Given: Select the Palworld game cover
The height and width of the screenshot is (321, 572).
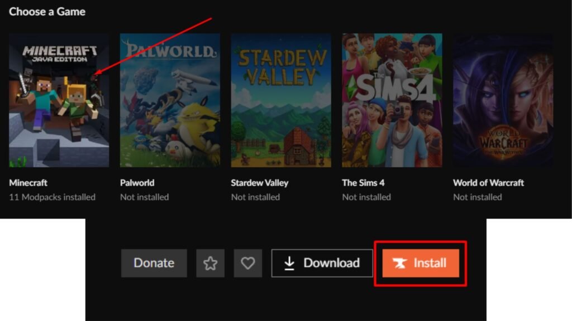Looking at the screenshot, I should 170,100.
